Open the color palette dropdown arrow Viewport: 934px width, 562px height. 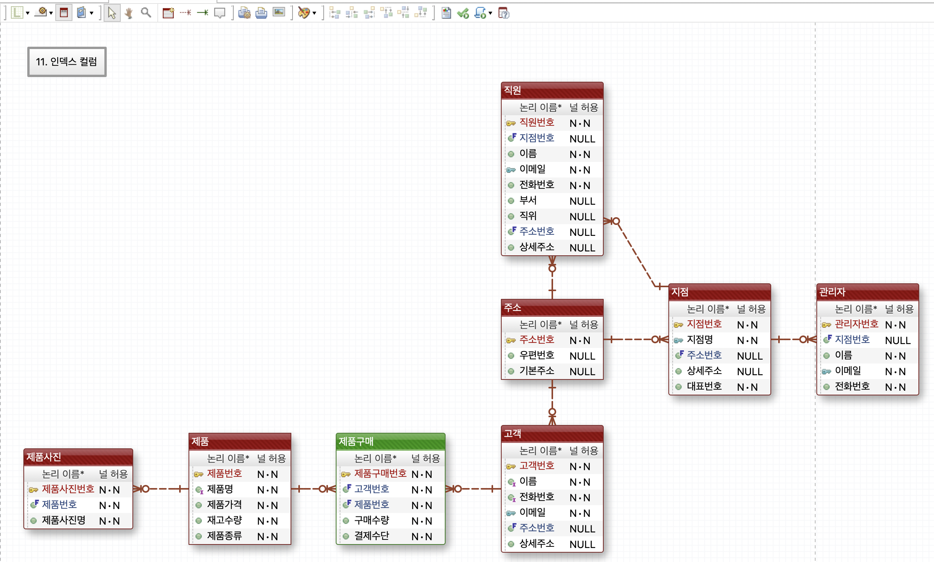315,13
